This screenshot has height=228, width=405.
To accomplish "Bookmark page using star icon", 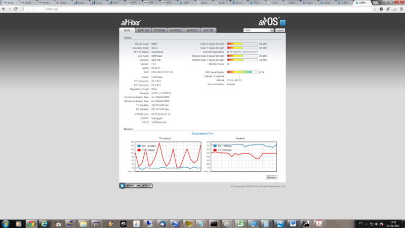I will pos(375,9).
